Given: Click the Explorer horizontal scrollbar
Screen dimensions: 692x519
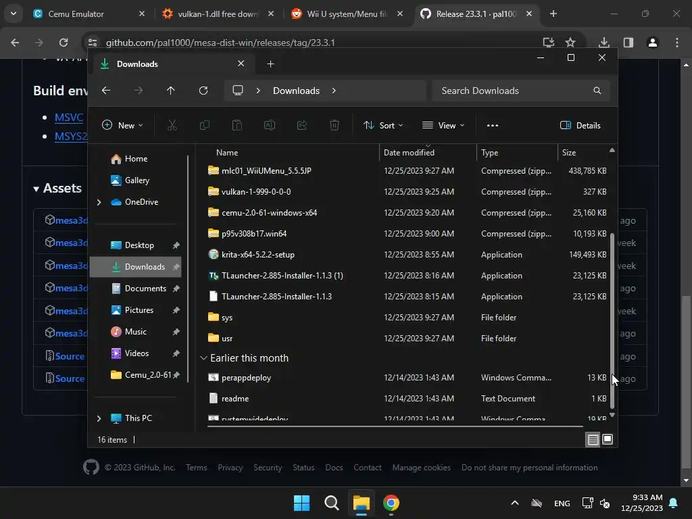Looking at the screenshot, I should coord(395,426).
